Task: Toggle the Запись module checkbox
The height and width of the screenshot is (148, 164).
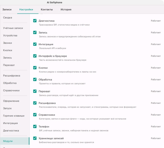Action: coord(35,32)
